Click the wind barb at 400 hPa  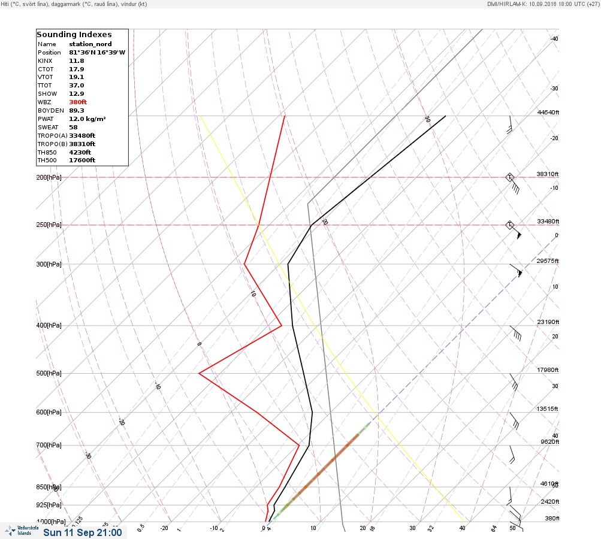[x=515, y=334]
